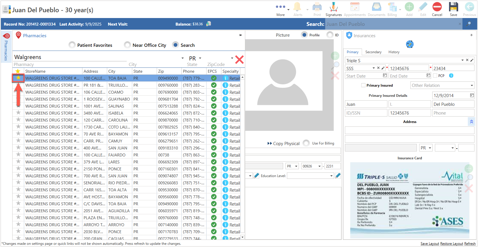The width and height of the screenshot is (478, 248).
Task: Click the Refresh link
Action: 470,244
